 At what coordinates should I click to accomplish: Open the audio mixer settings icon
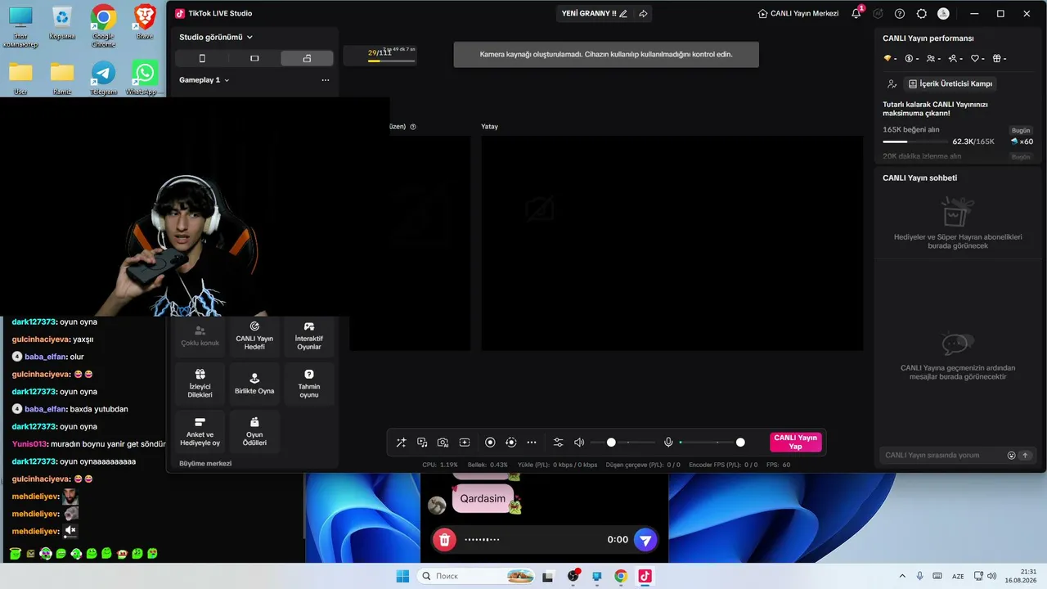coord(558,443)
